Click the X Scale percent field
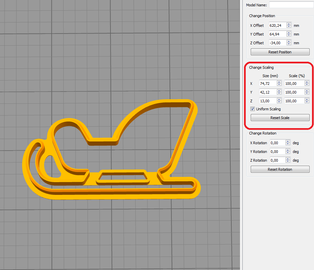Image resolution: width=314 pixels, height=270 pixels. pos(294,83)
